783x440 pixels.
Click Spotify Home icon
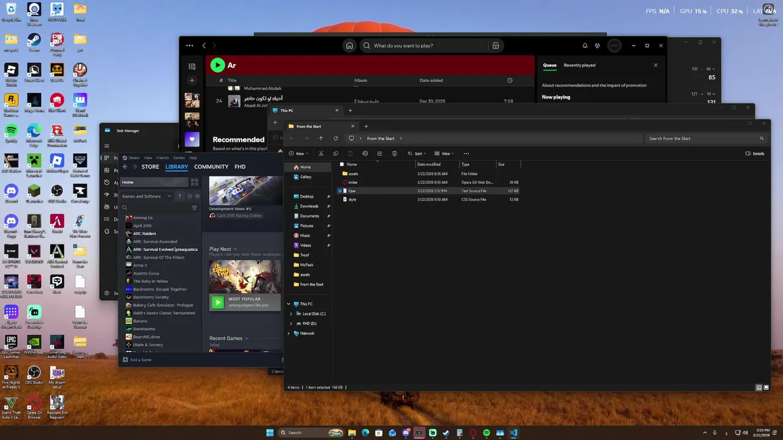[x=349, y=45]
